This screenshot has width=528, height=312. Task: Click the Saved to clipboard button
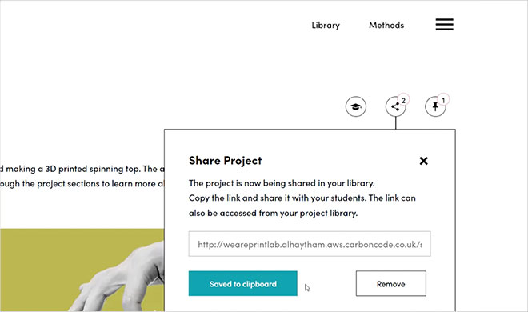click(x=242, y=283)
